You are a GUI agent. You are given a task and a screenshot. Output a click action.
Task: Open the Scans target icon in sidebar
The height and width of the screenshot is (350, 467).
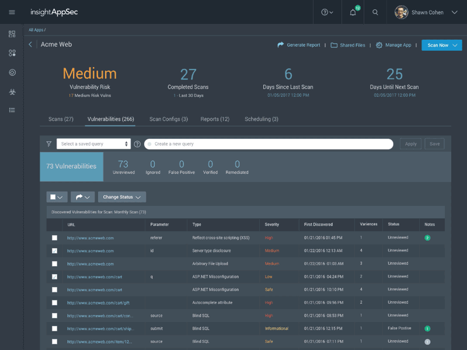tap(11, 72)
